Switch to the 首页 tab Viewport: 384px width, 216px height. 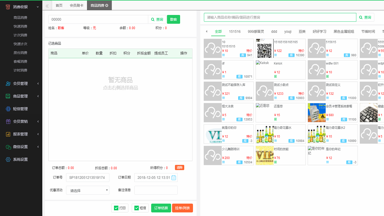(x=59, y=5)
